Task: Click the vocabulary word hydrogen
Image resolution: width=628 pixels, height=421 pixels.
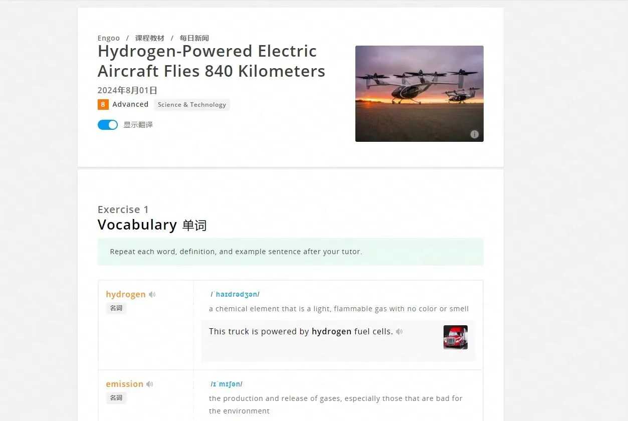Action: pyautogui.click(x=126, y=294)
